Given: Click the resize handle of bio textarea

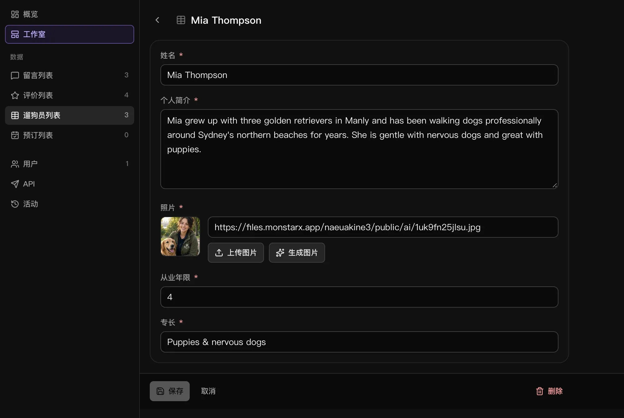Looking at the screenshot, I should point(554,185).
